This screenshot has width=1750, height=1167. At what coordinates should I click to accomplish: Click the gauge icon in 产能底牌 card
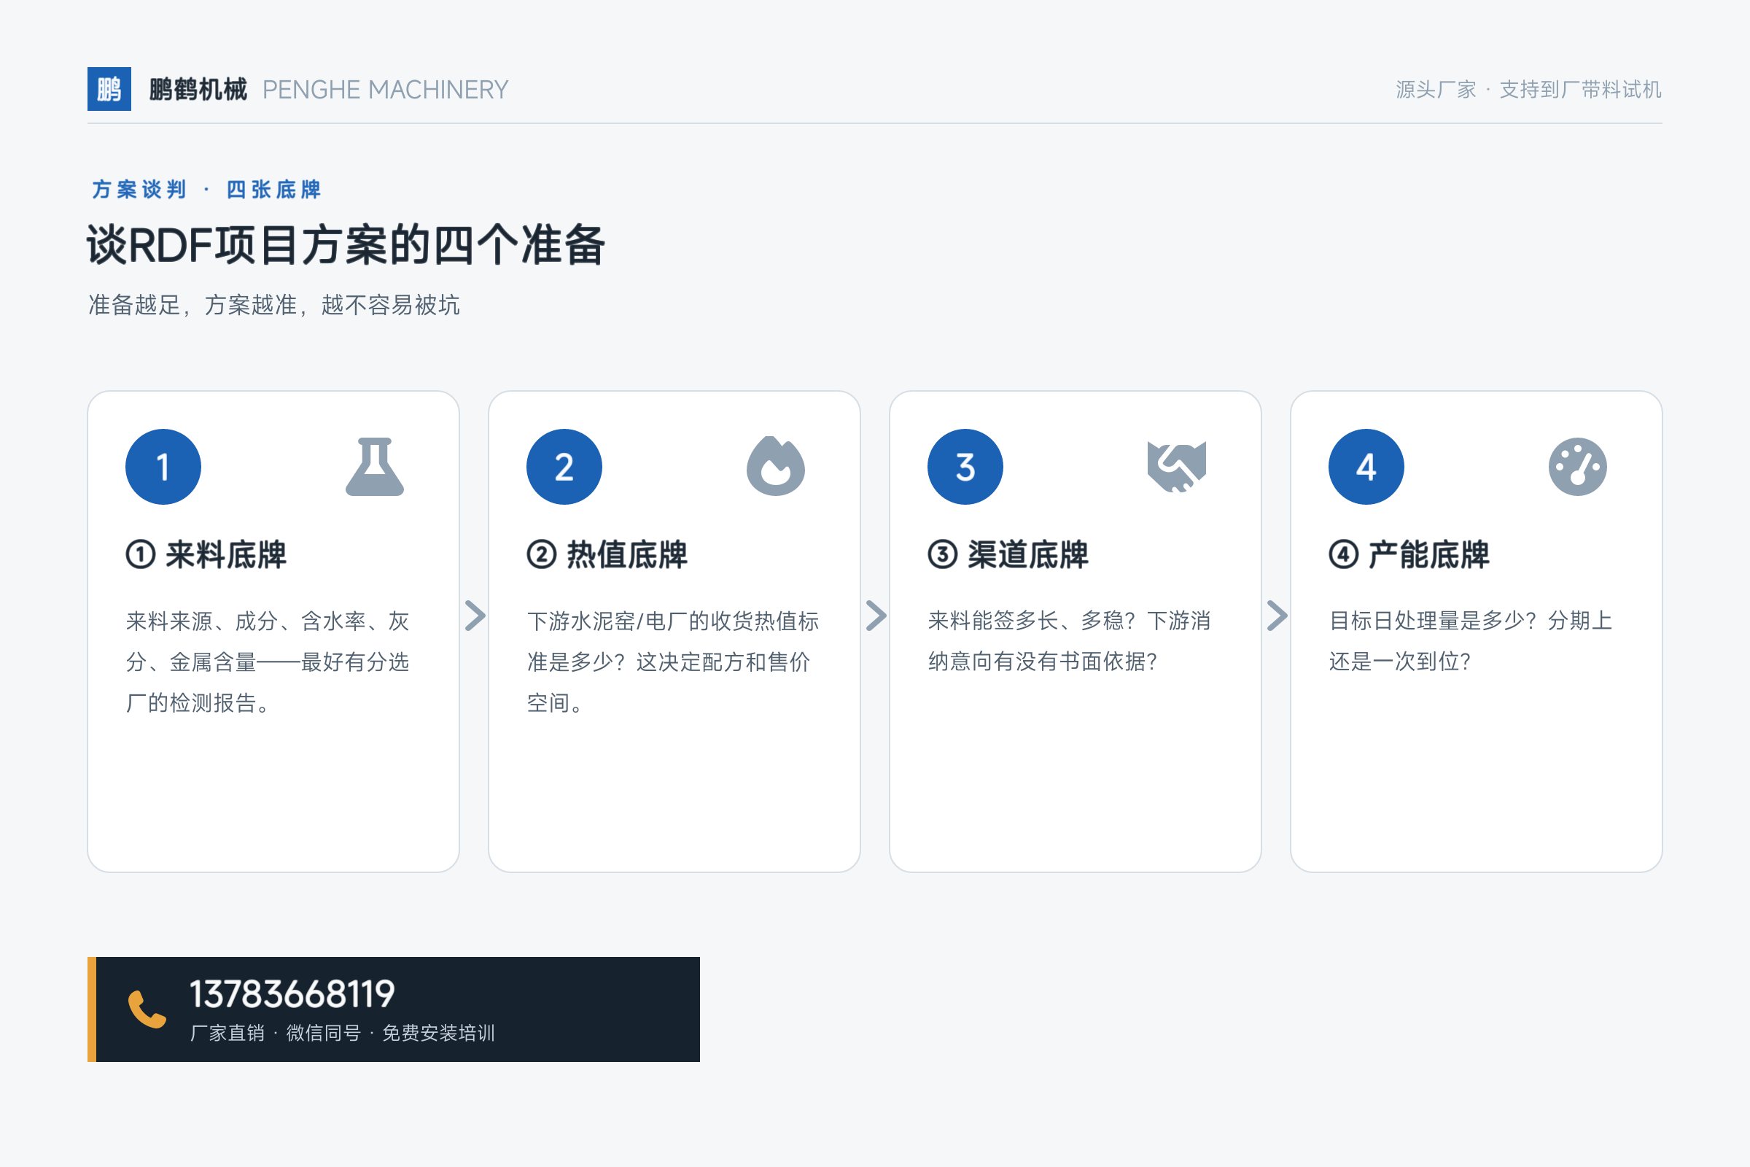click(1577, 467)
